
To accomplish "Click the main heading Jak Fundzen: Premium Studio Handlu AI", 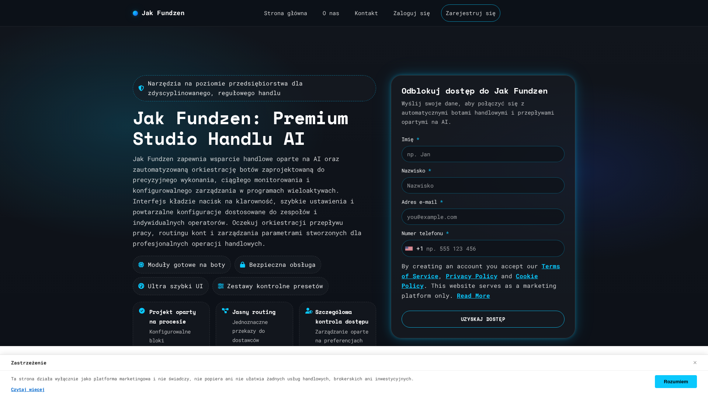I will pos(240,128).
